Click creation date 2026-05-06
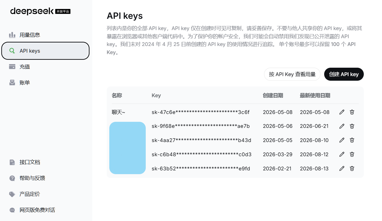This screenshot has width=382, height=221. point(278,126)
